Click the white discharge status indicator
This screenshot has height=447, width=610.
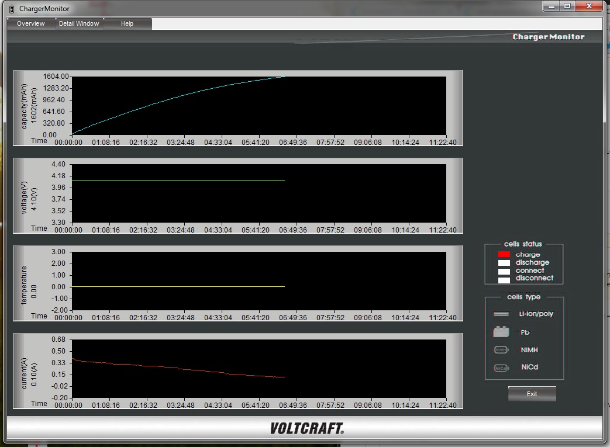504,263
